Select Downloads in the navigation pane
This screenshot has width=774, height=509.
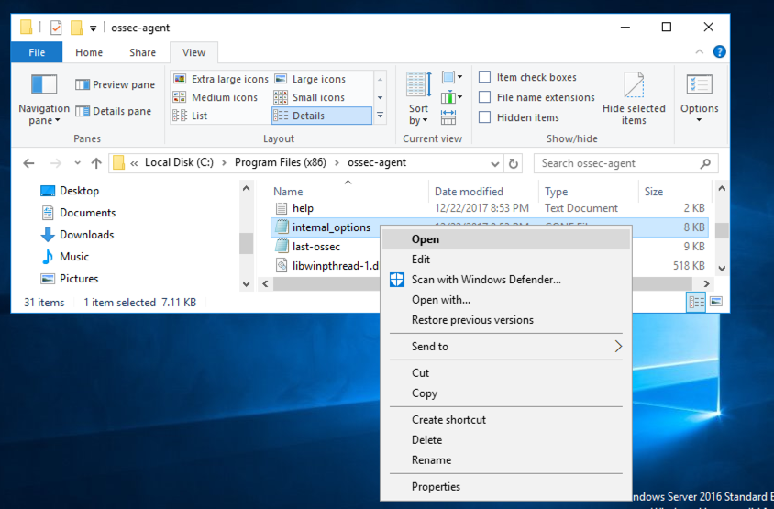(x=86, y=235)
